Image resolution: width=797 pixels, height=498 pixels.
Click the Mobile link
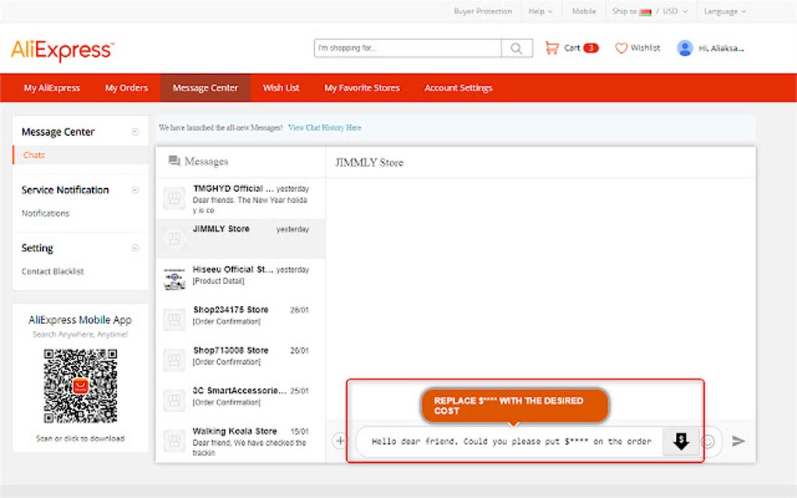click(x=584, y=11)
